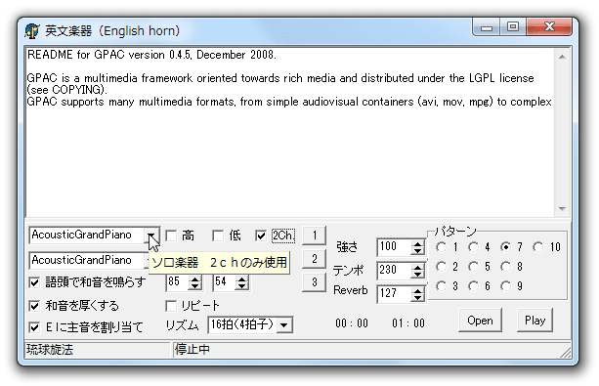The height and width of the screenshot is (386, 599).
Task: Decrease the テンポ value with down arrow
Action: click(x=418, y=275)
